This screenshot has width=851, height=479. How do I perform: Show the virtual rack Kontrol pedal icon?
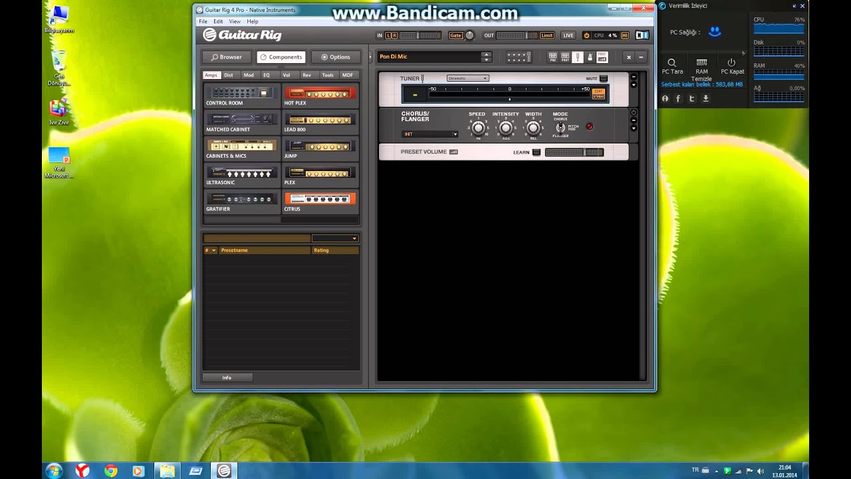coord(519,57)
